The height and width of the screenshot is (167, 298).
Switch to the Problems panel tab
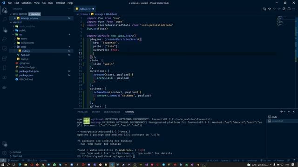click(82, 112)
